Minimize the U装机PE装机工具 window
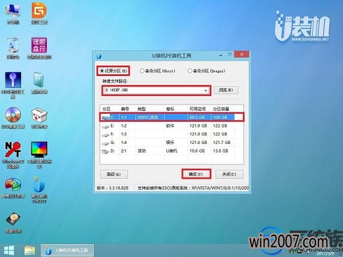Viewport: 343px width, 257px height. point(221,55)
